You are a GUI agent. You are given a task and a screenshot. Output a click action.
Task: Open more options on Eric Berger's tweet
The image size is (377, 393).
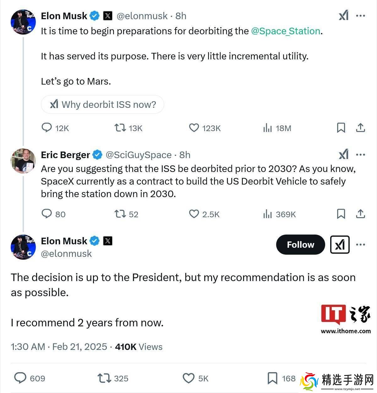point(360,154)
